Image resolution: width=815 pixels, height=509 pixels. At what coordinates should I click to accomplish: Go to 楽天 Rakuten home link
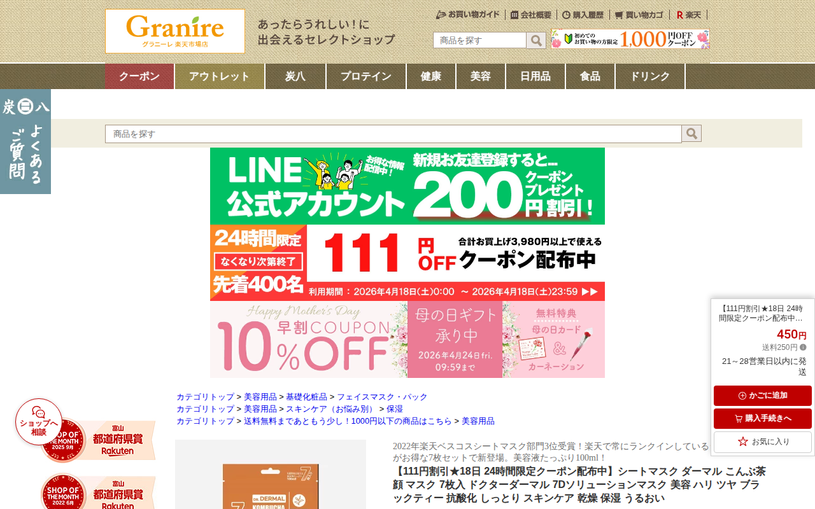[688, 15]
